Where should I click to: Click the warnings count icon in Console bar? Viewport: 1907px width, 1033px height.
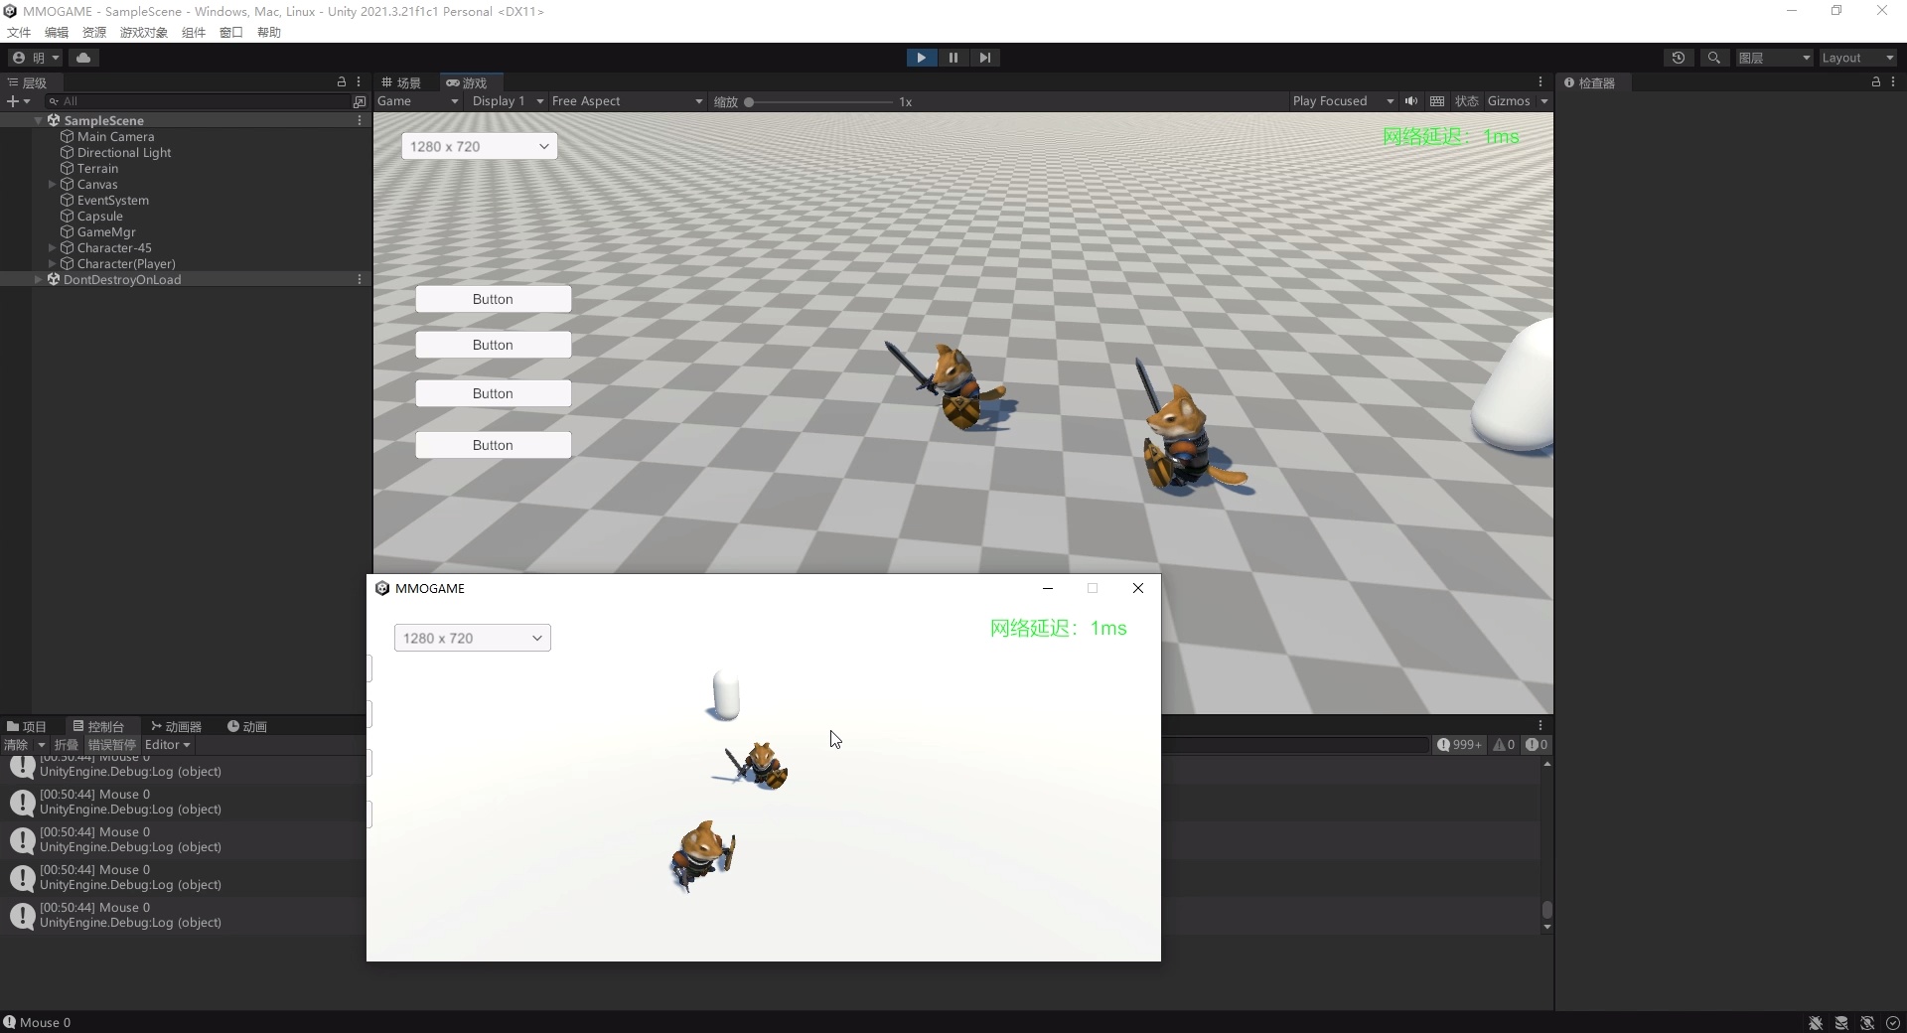click(1505, 745)
